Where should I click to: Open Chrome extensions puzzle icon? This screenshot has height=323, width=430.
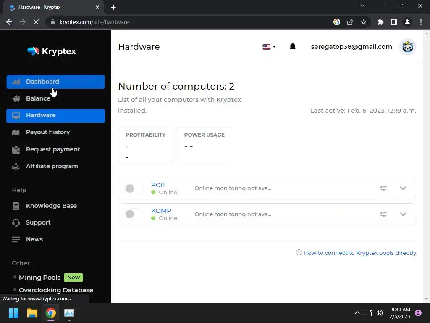[x=380, y=22]
